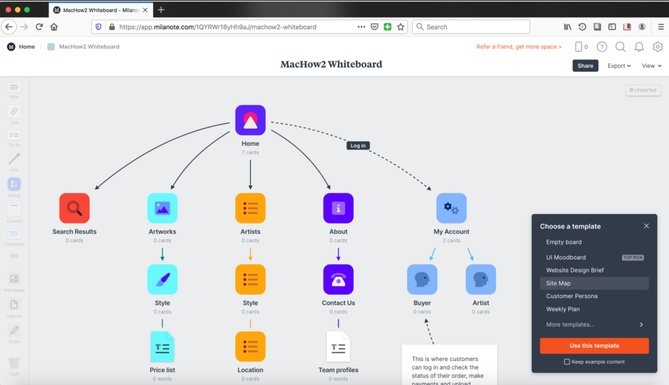The height and width of the screenshot is (385, 669).
Task: Expand More templates submenu
Action: 594,325
